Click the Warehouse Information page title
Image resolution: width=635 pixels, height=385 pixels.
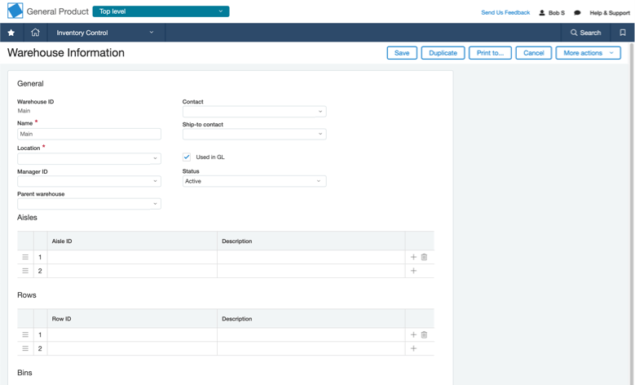65,53
